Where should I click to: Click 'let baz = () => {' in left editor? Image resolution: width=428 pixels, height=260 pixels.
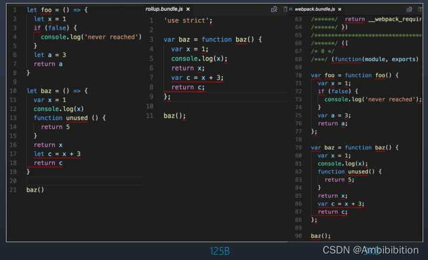[x=57, y=91]
